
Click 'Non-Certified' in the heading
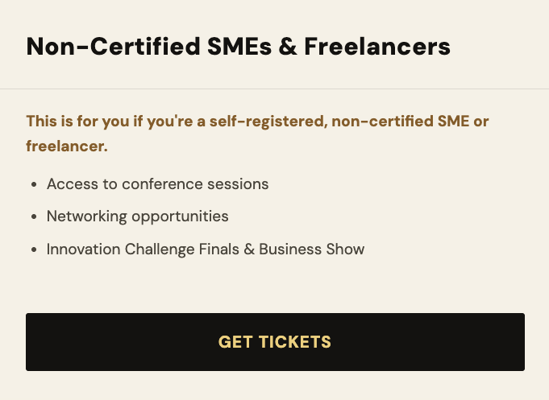[113, 47]
